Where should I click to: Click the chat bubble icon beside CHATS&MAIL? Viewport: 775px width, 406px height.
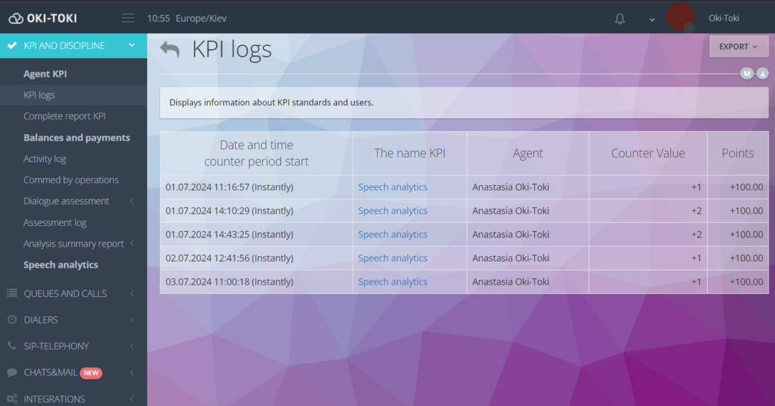click(10, 372)
